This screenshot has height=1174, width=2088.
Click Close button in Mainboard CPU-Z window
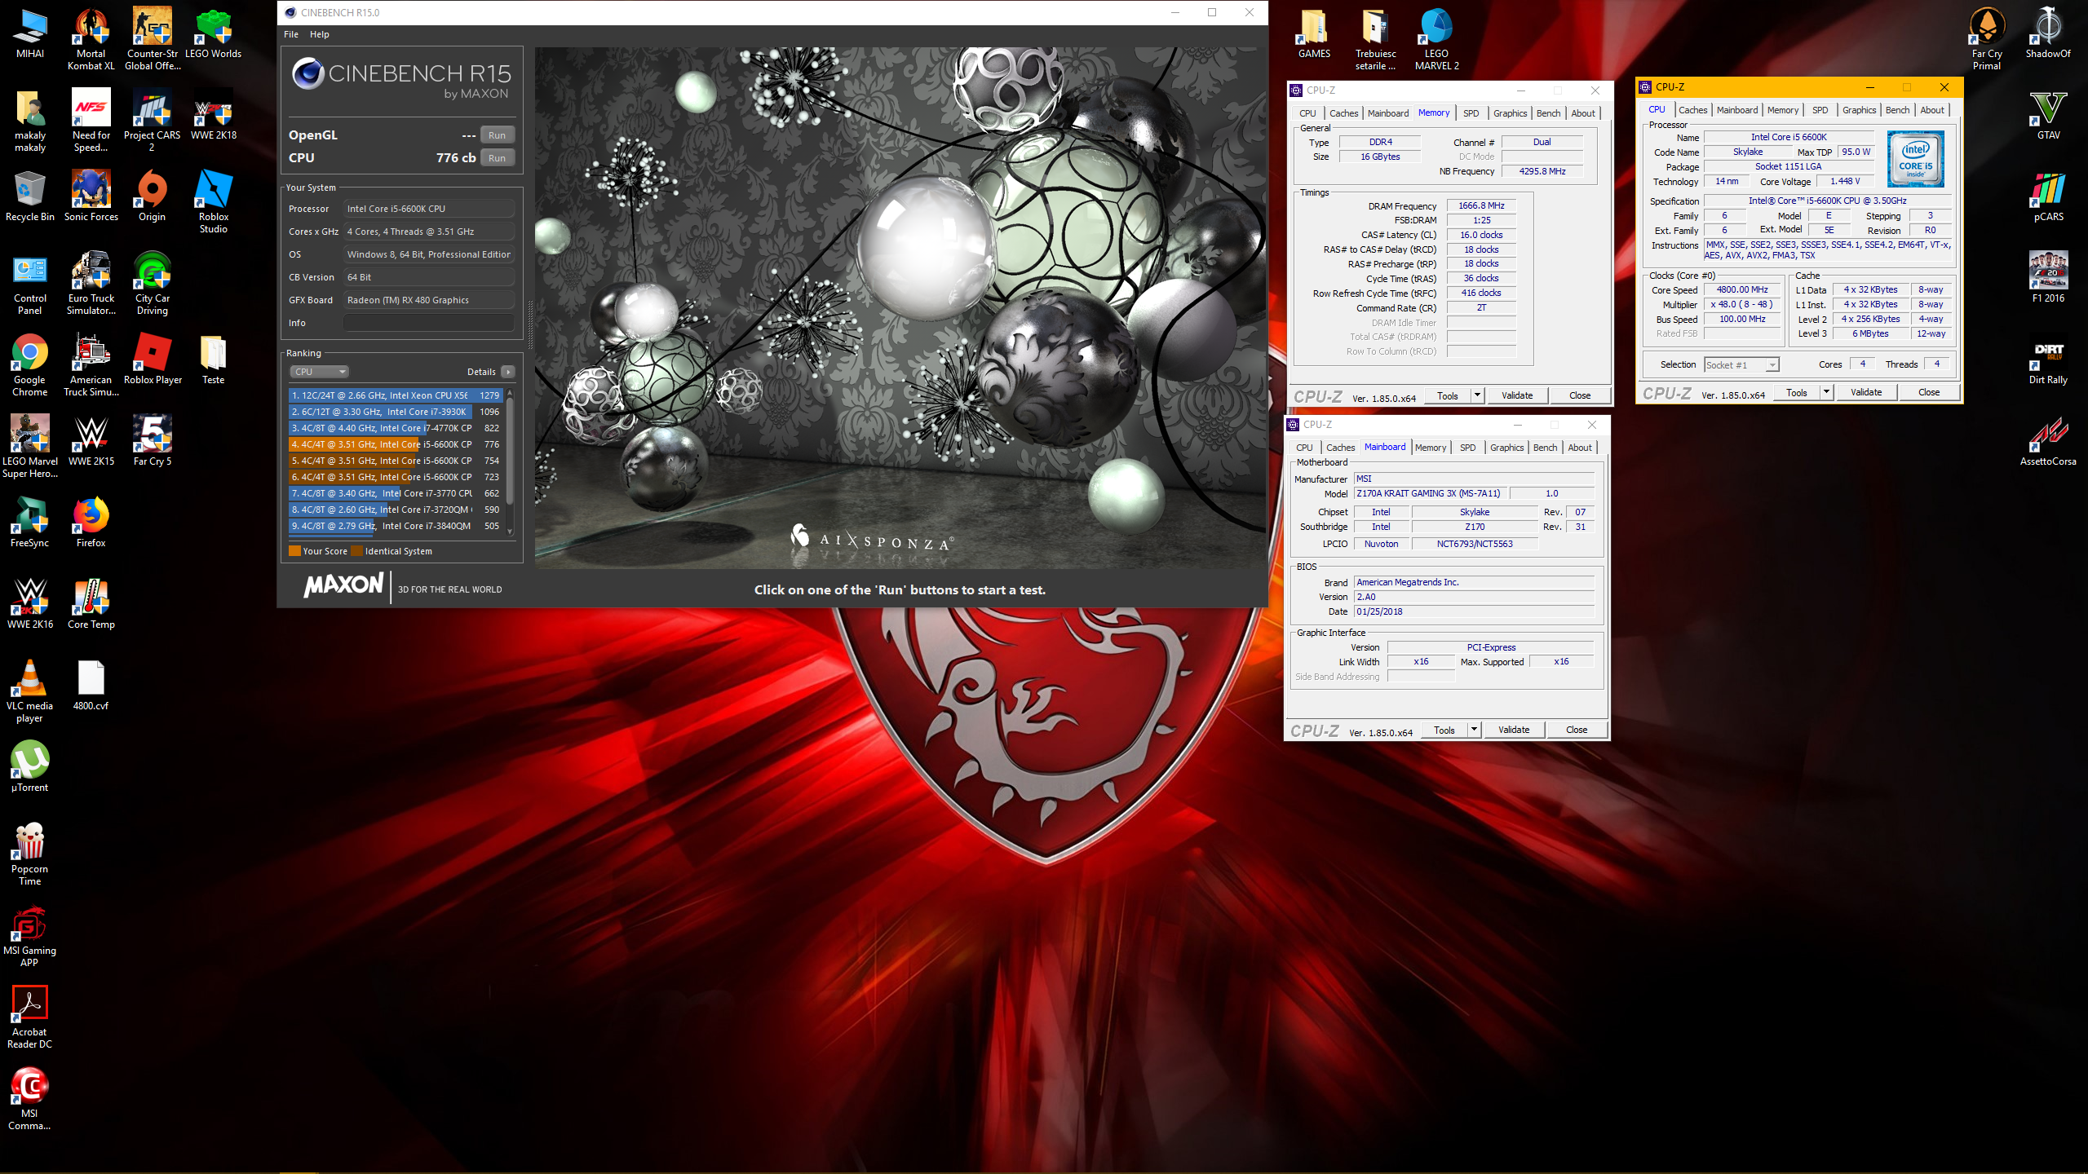click(x=1576, y=730)
